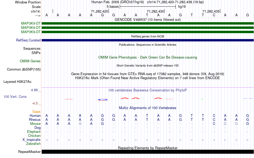Click the 5 bases scale bar
This screenshot has height=158, width=254.
click(x=148, y=7)
